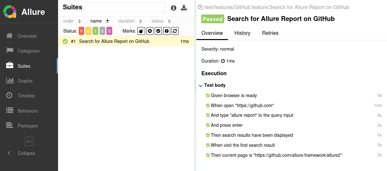Open Behaviors via the list icon

tap(10, 111)
